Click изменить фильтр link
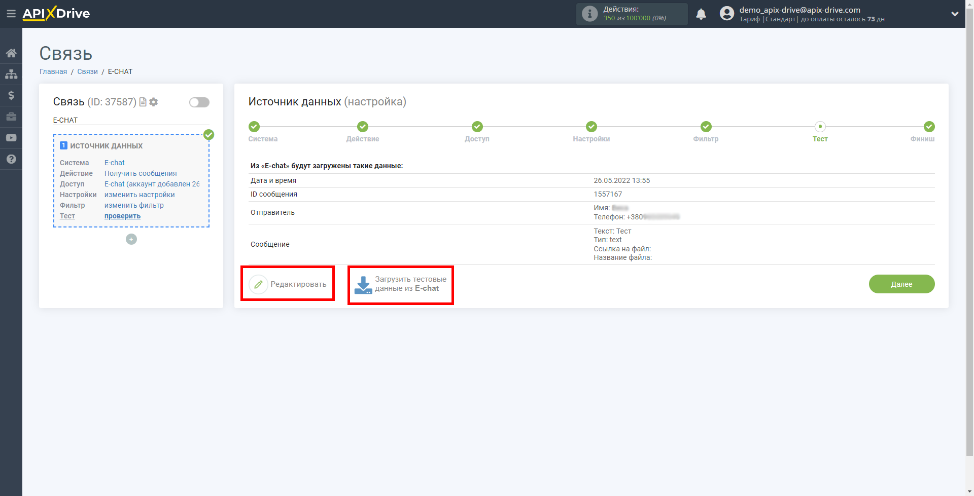The height and width of the screenshot is (496, 974). [x=134, y=205]
